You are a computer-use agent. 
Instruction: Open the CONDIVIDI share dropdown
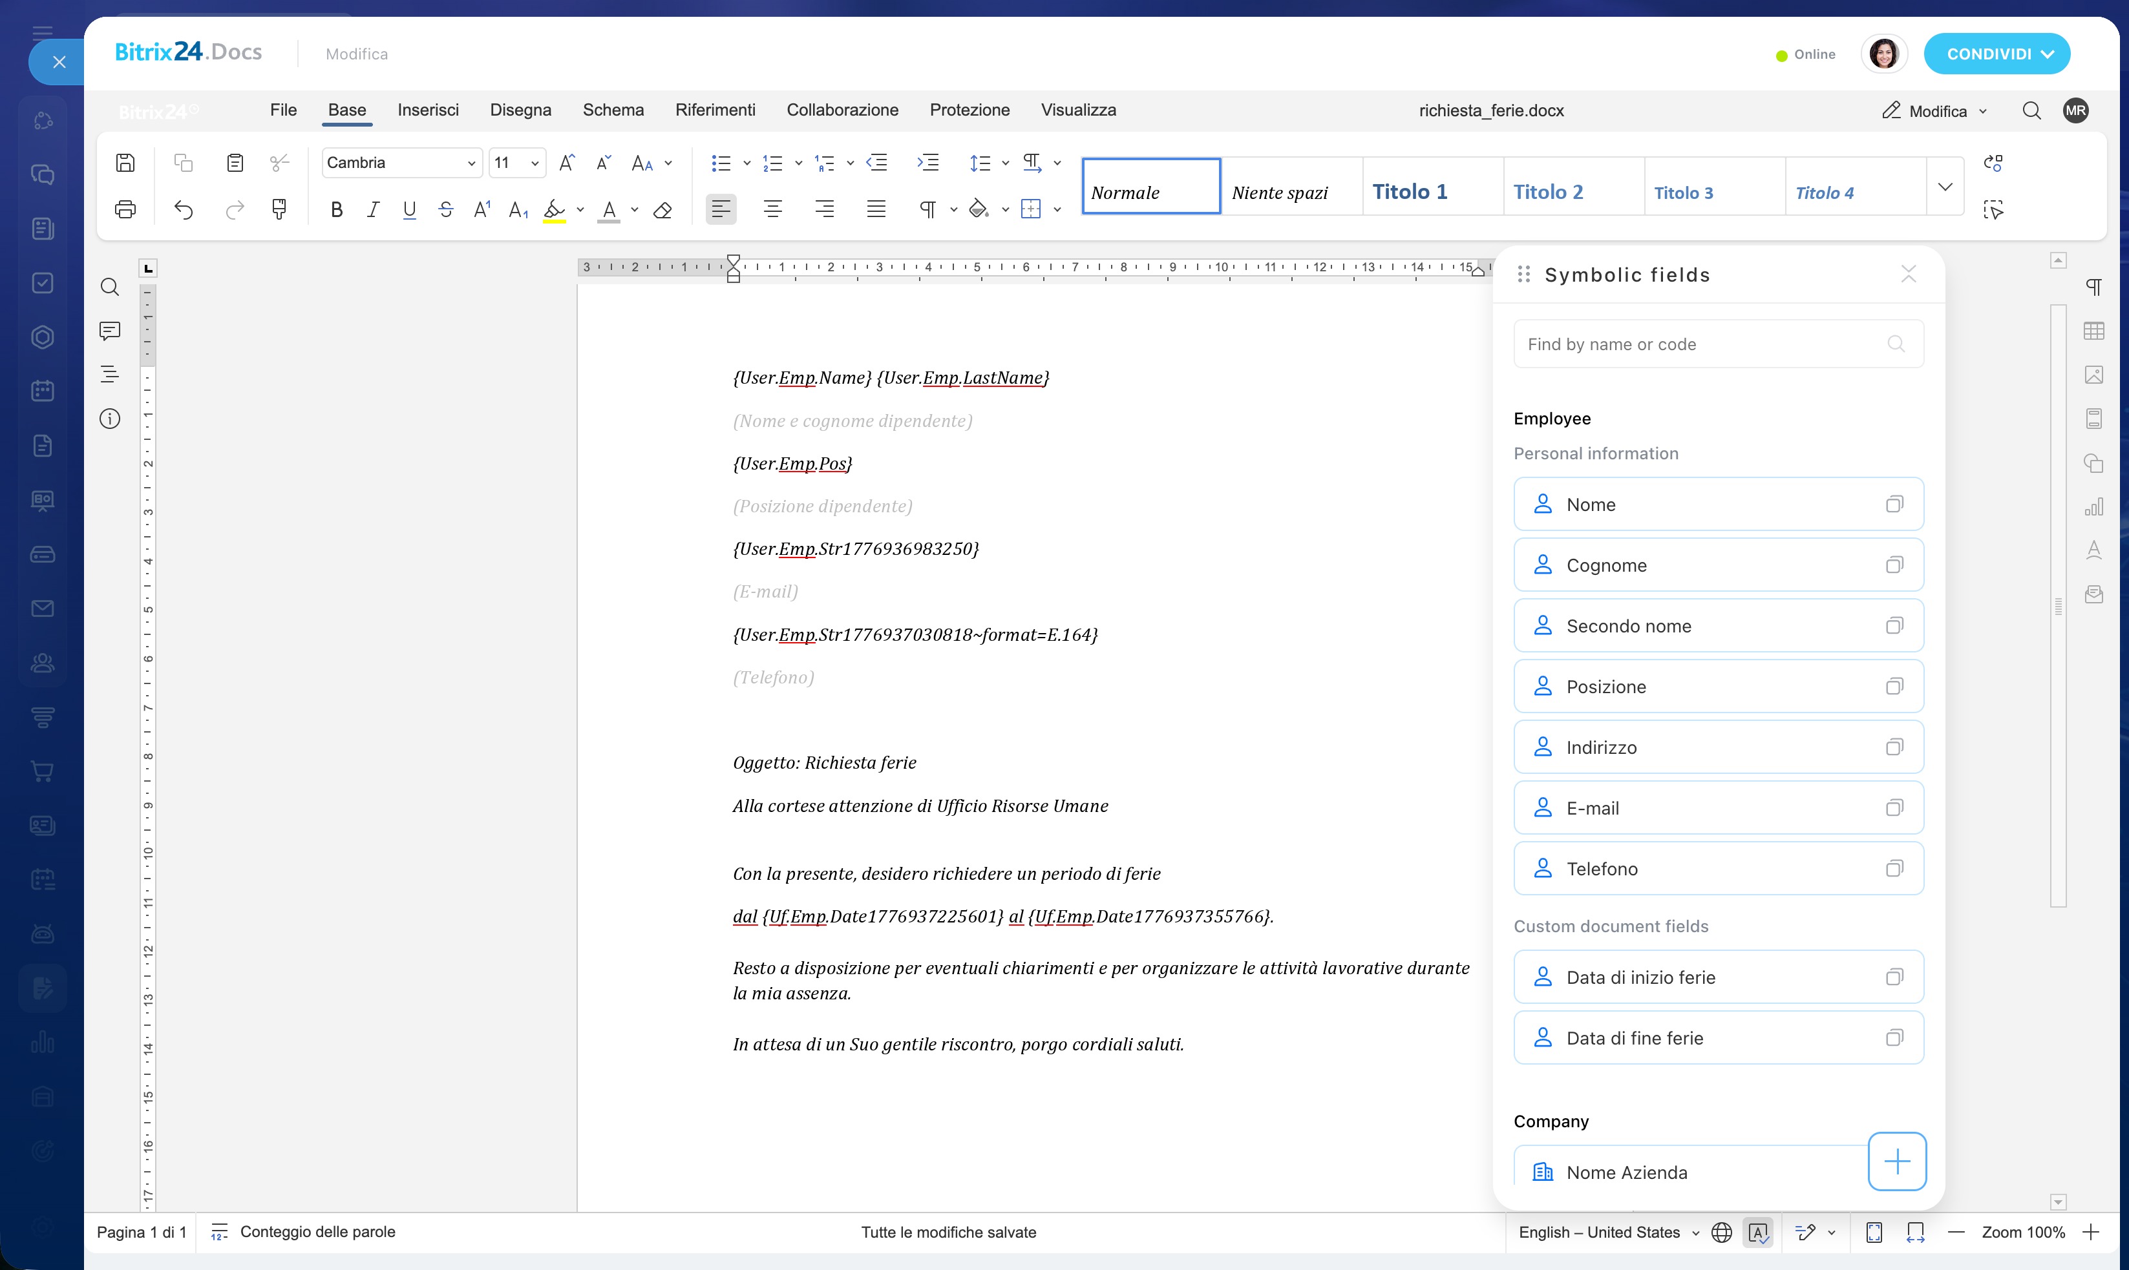[1997, 54]
